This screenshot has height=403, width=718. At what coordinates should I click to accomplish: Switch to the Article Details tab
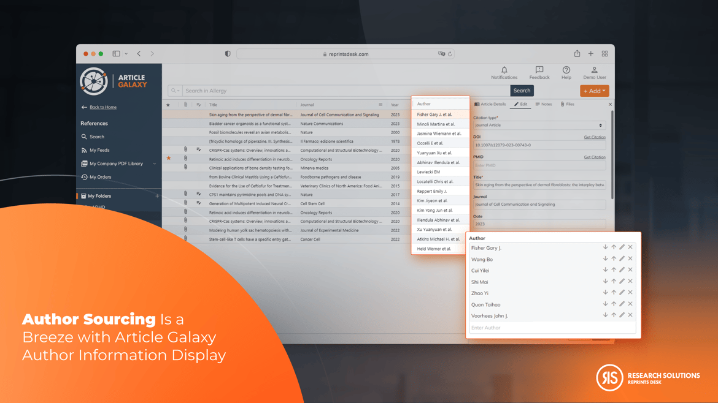point(490,105)
